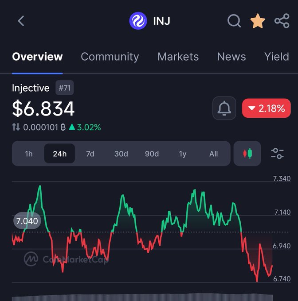Tap the Injective INJ coin logo
The width and height of the screenshot is (298, 301).
138,21
